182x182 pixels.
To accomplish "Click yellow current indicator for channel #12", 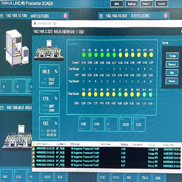I will pos(151,55).
